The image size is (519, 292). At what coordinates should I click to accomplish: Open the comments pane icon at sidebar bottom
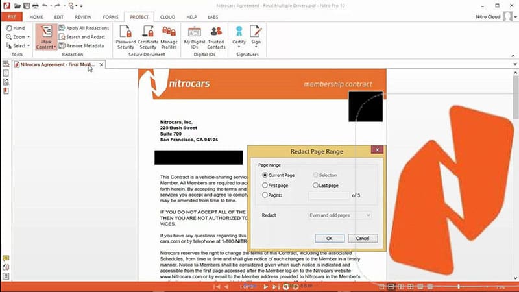(6, 258)
